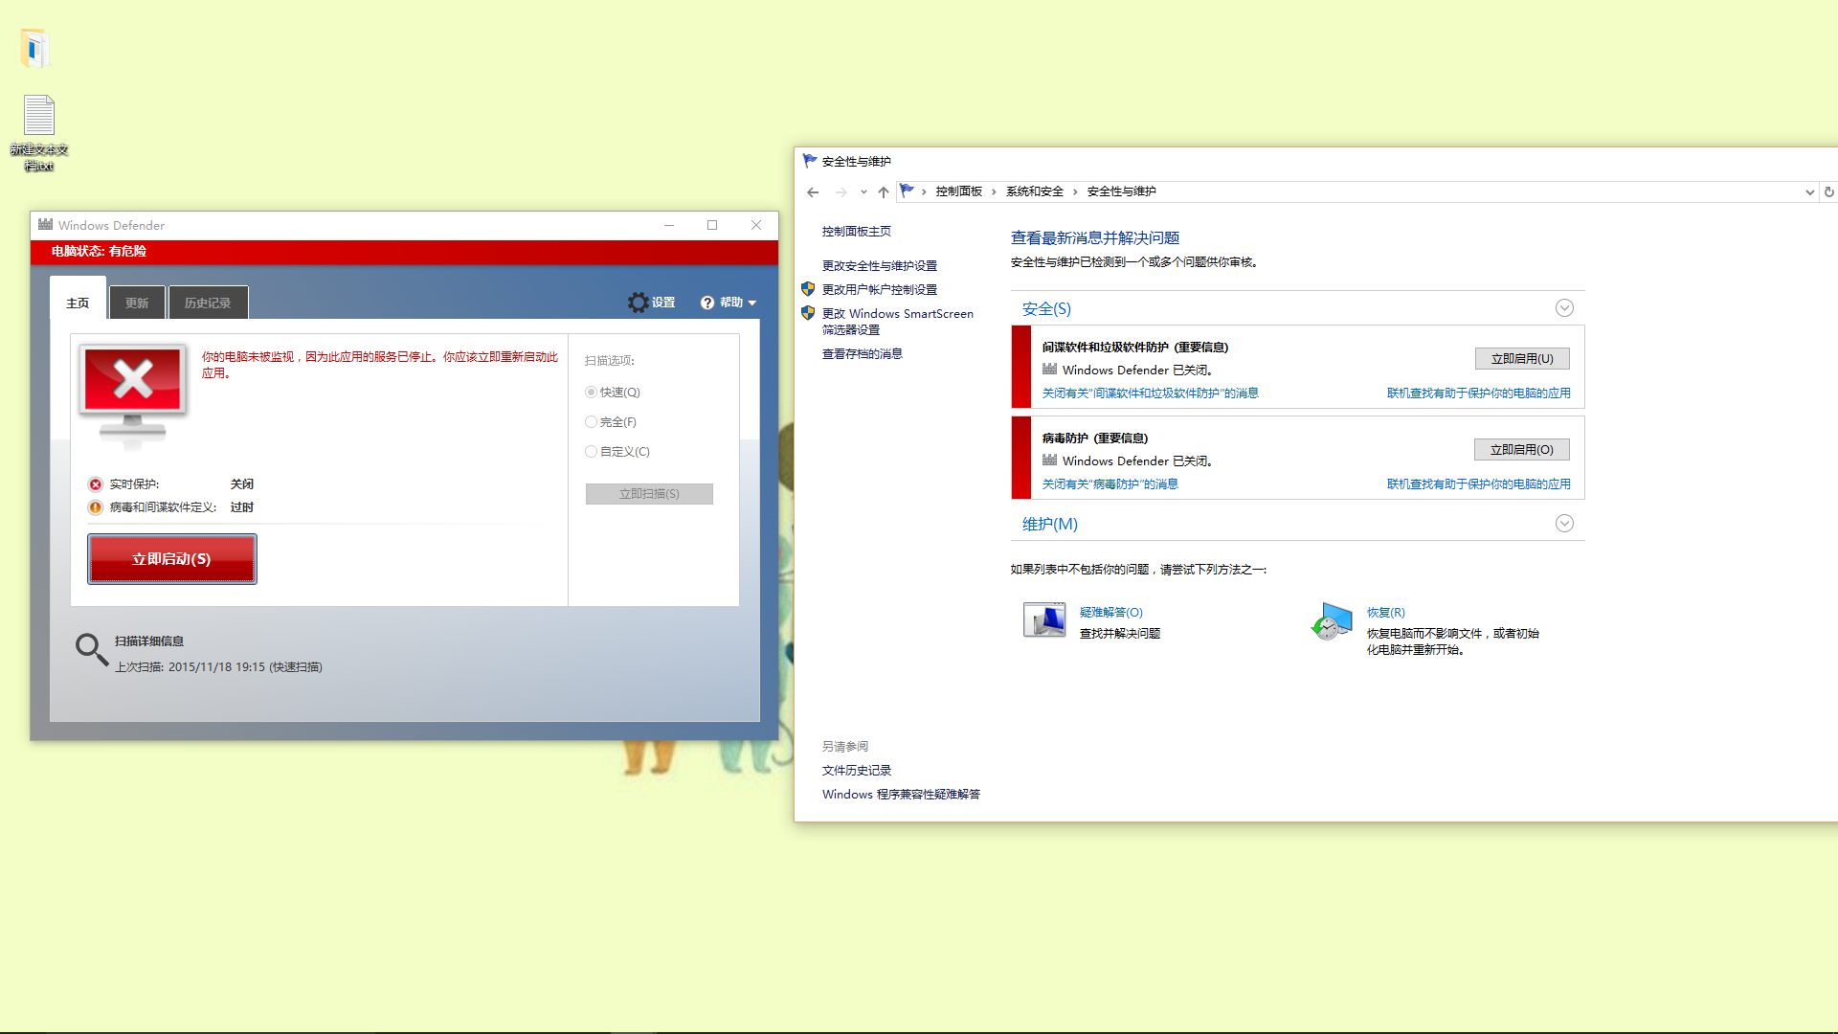Image resolution: width=1838 pixels, height=1034 pixels.
Task: Click the 疑难解答 monitor icon
Action: pyautogui.click(x=1044, y=620)
